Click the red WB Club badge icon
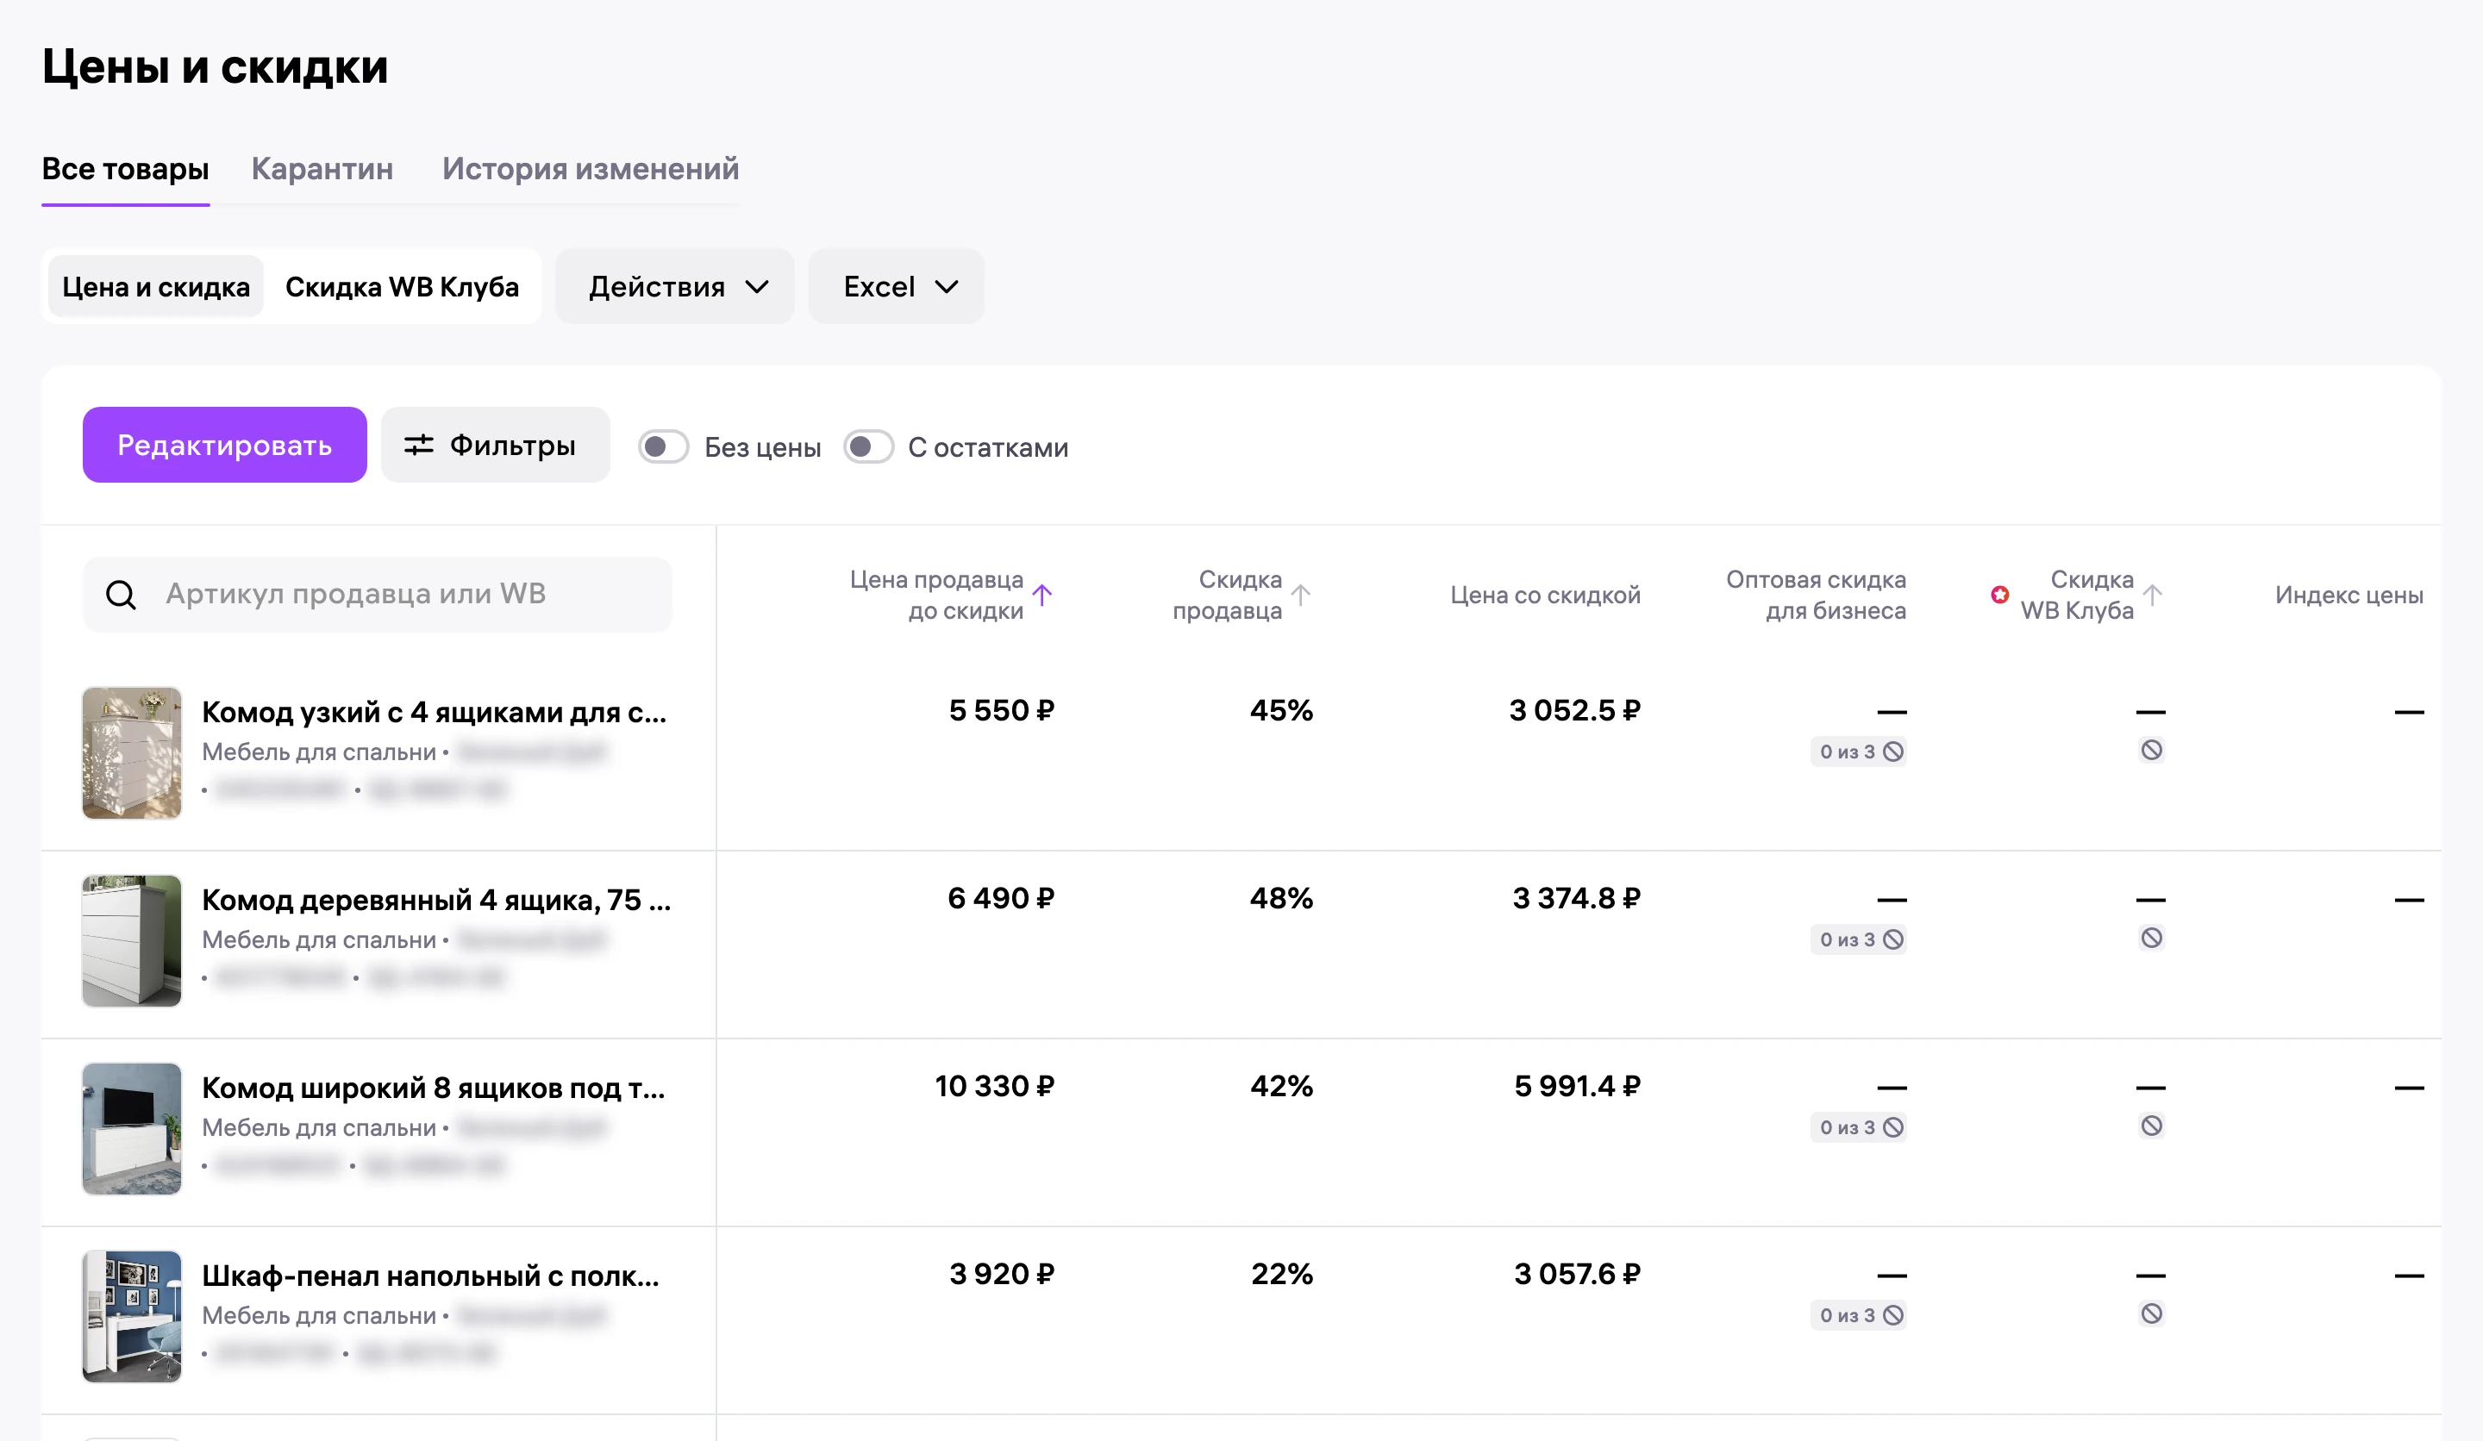 [x=1999, y=594]
